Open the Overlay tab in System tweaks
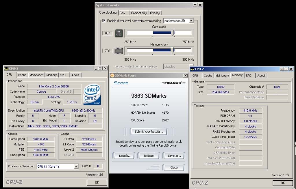The image size is (296, 189). click(x=155, y=13)
